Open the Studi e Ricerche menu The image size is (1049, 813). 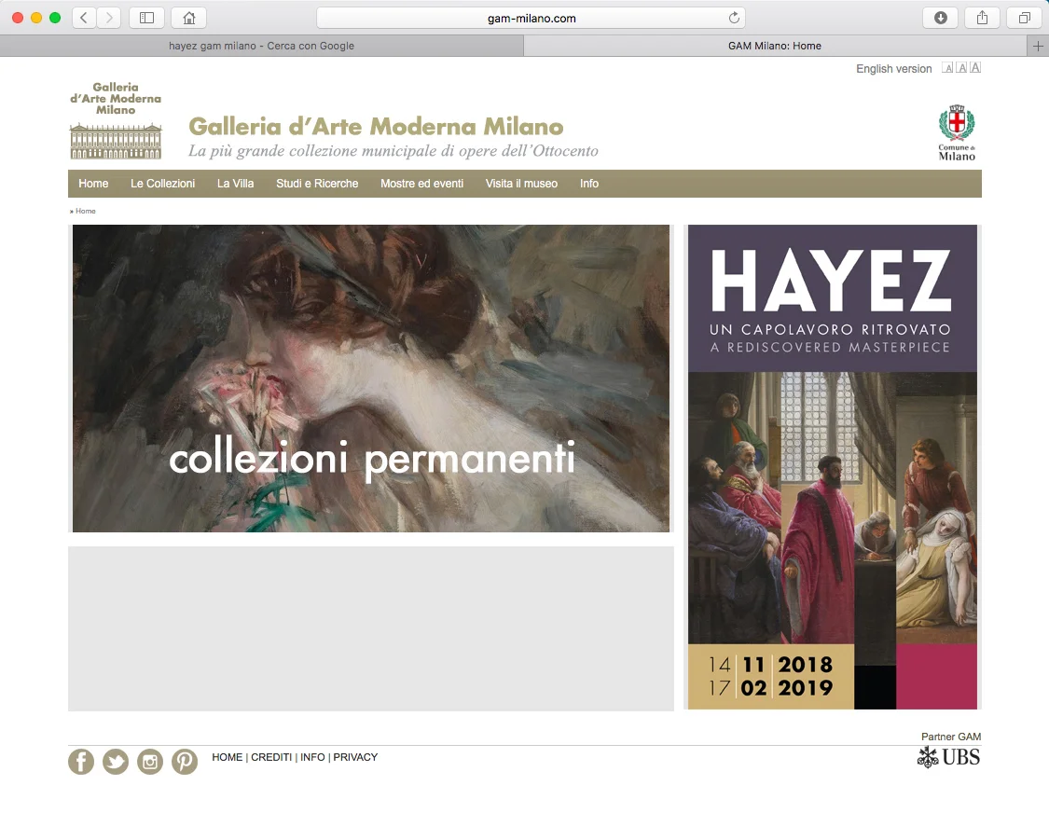click(317, 184)
